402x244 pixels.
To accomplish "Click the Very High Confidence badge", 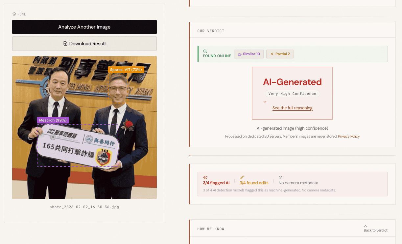I will point(292,94).
